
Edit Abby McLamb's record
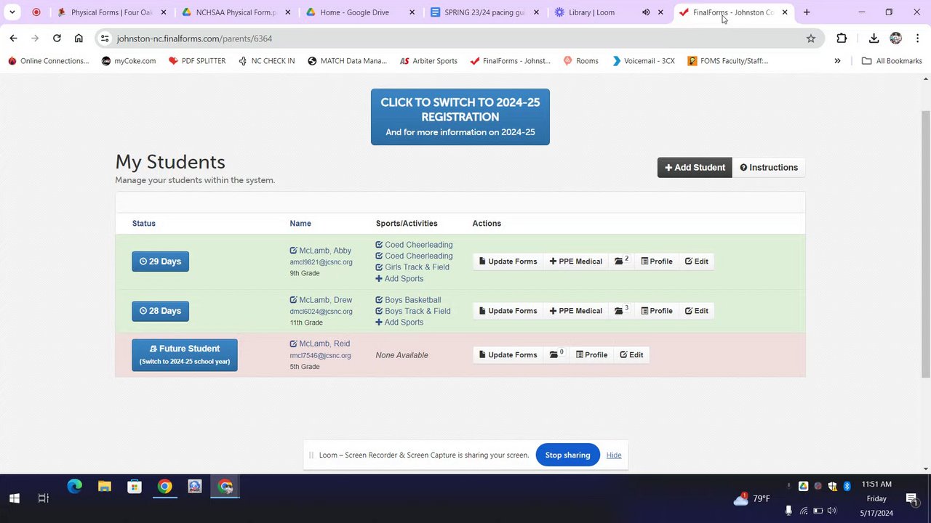[x=696, y=261]
